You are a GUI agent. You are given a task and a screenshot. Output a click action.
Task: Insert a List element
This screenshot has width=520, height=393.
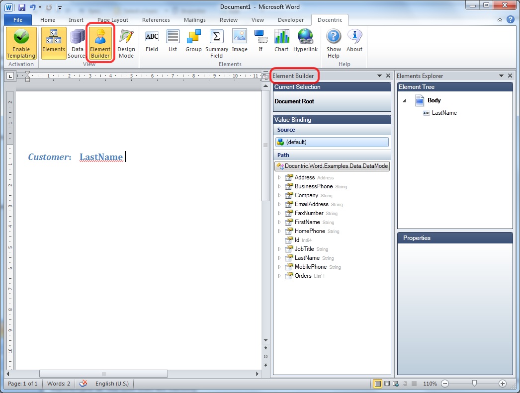click(x=173, y=41)
